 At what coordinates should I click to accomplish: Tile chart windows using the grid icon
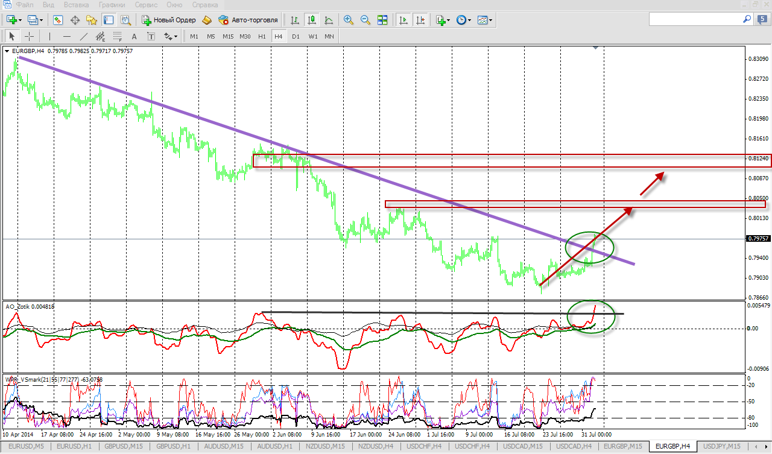pos(382,20)
